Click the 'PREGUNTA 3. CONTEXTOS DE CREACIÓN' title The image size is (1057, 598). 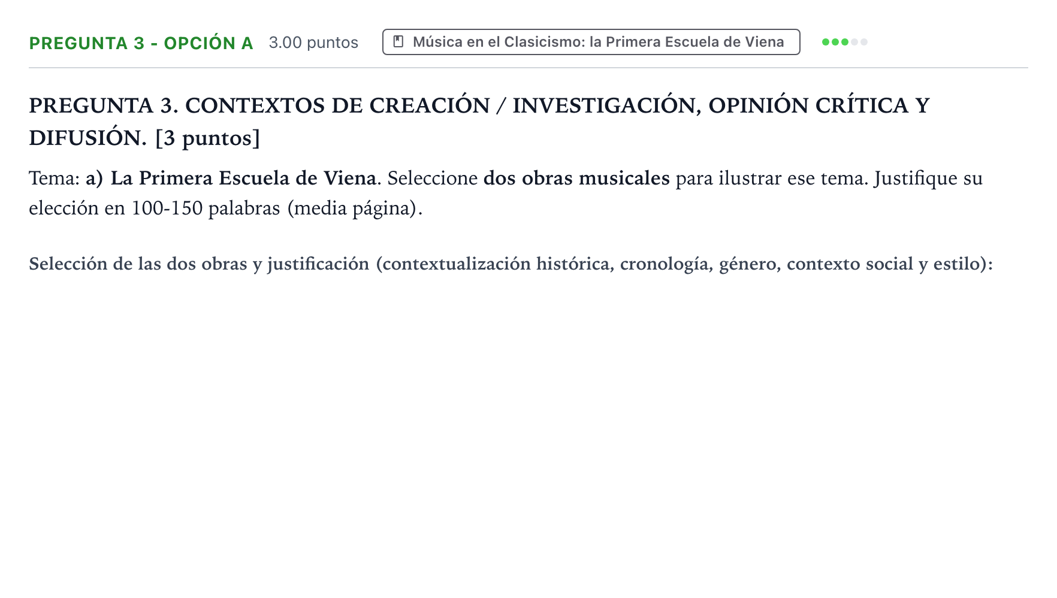tap(479, 122)
